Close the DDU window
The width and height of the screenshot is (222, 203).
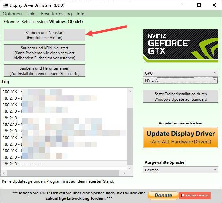coord(214,5)
